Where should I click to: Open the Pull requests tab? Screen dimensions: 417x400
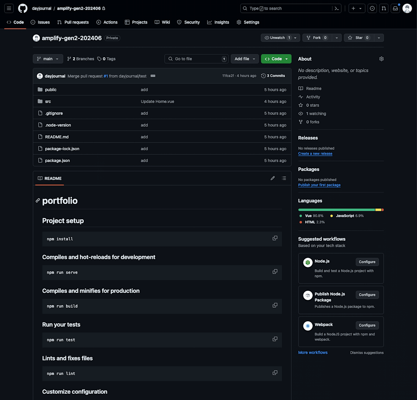coord(73,22)
